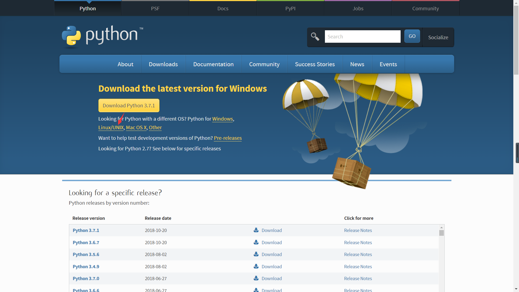Follow the Linux/UNIX link
Screen dimensions: 519x292
click(111, 127)
